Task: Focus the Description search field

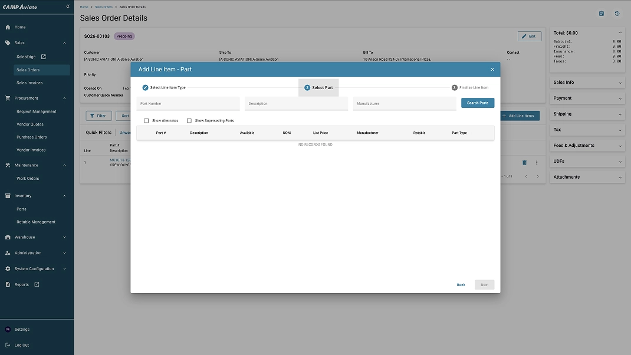Action: pyautogui.click(x=296, y=103)
